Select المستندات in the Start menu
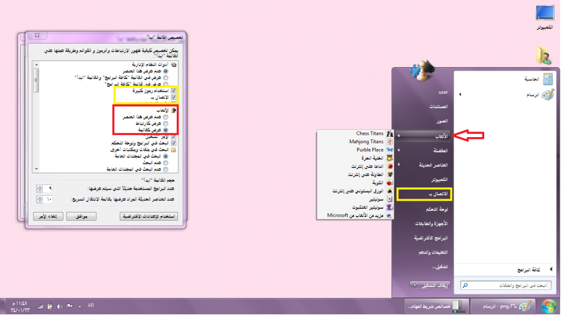 tap(438, 107)
